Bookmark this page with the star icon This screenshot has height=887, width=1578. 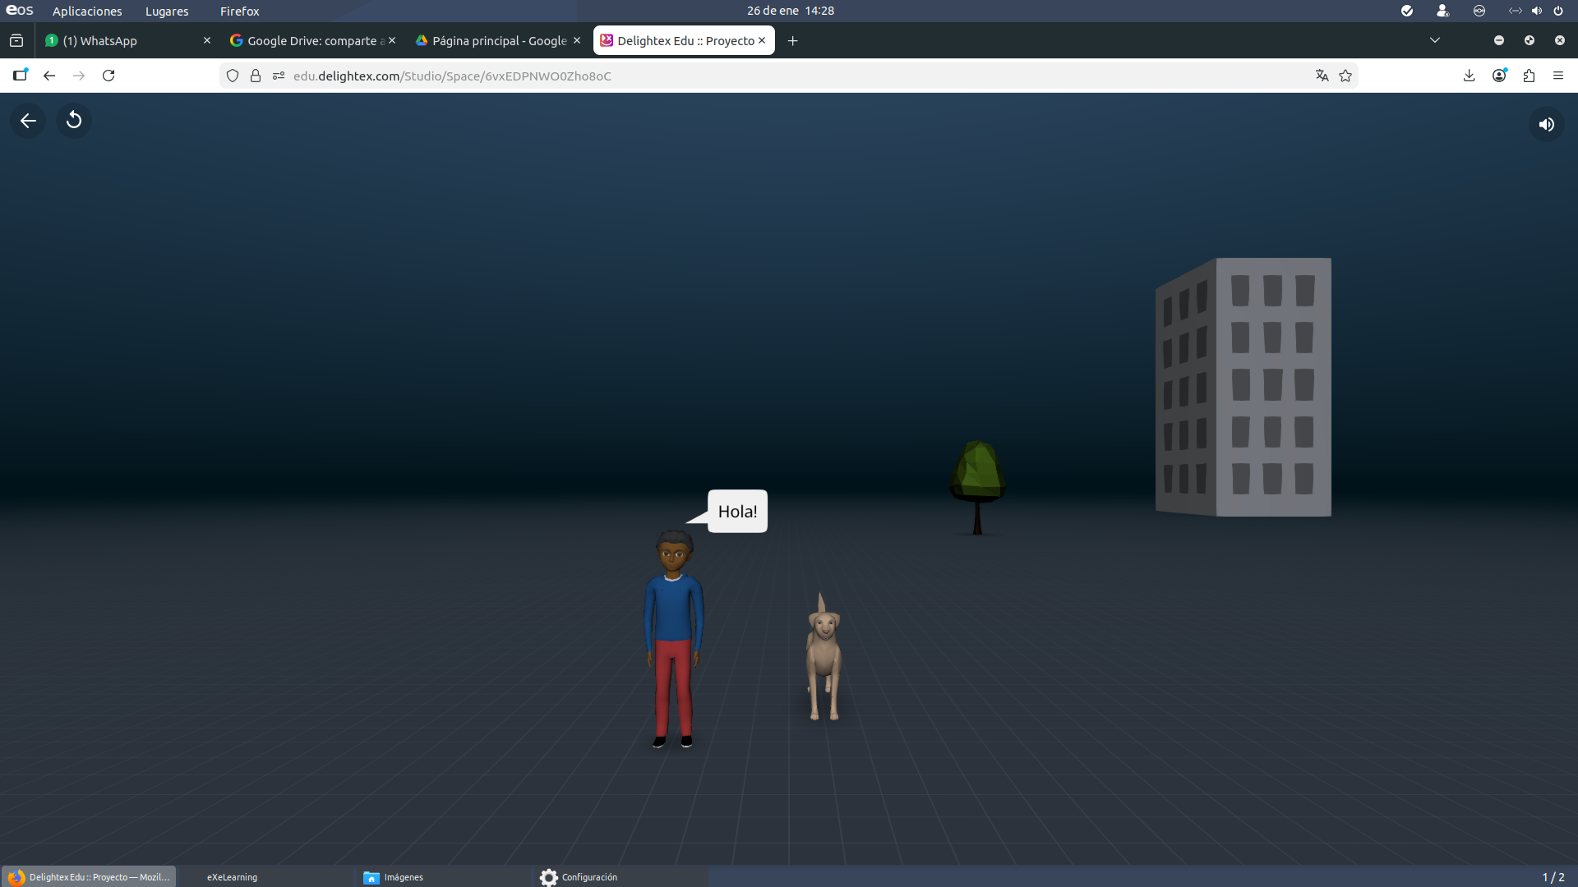[x=1345, y=76]
